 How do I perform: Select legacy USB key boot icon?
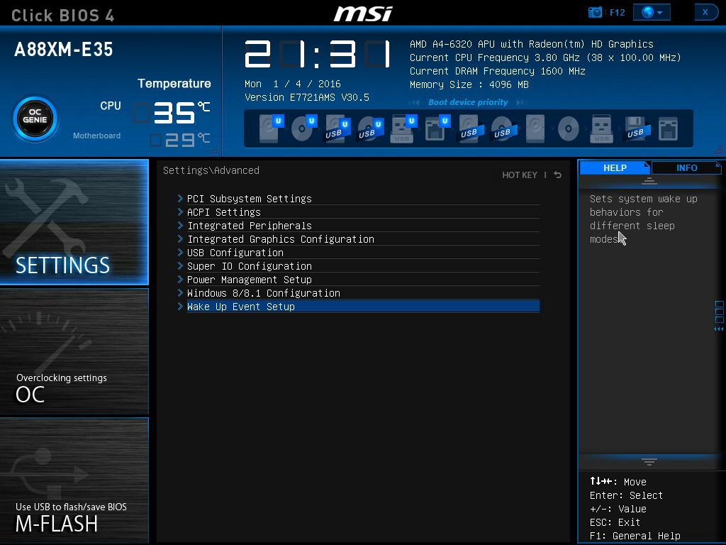coord(601,128)
